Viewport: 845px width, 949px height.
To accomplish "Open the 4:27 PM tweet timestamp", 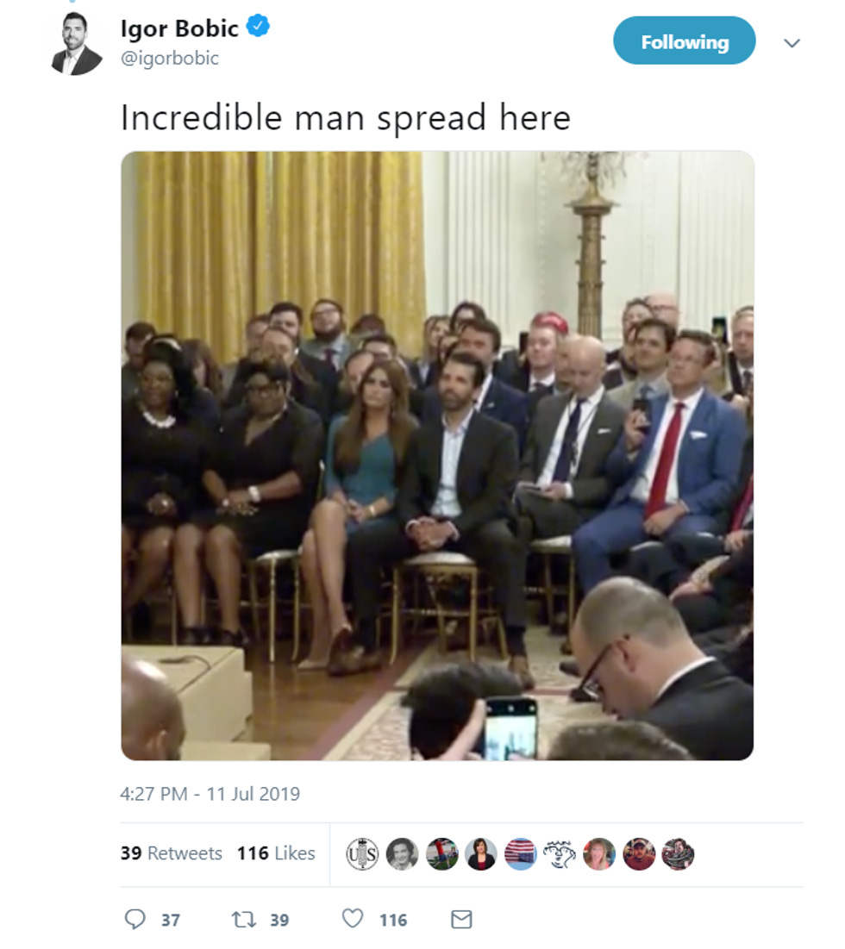I will pyautogui.click(x=210, y=794).
